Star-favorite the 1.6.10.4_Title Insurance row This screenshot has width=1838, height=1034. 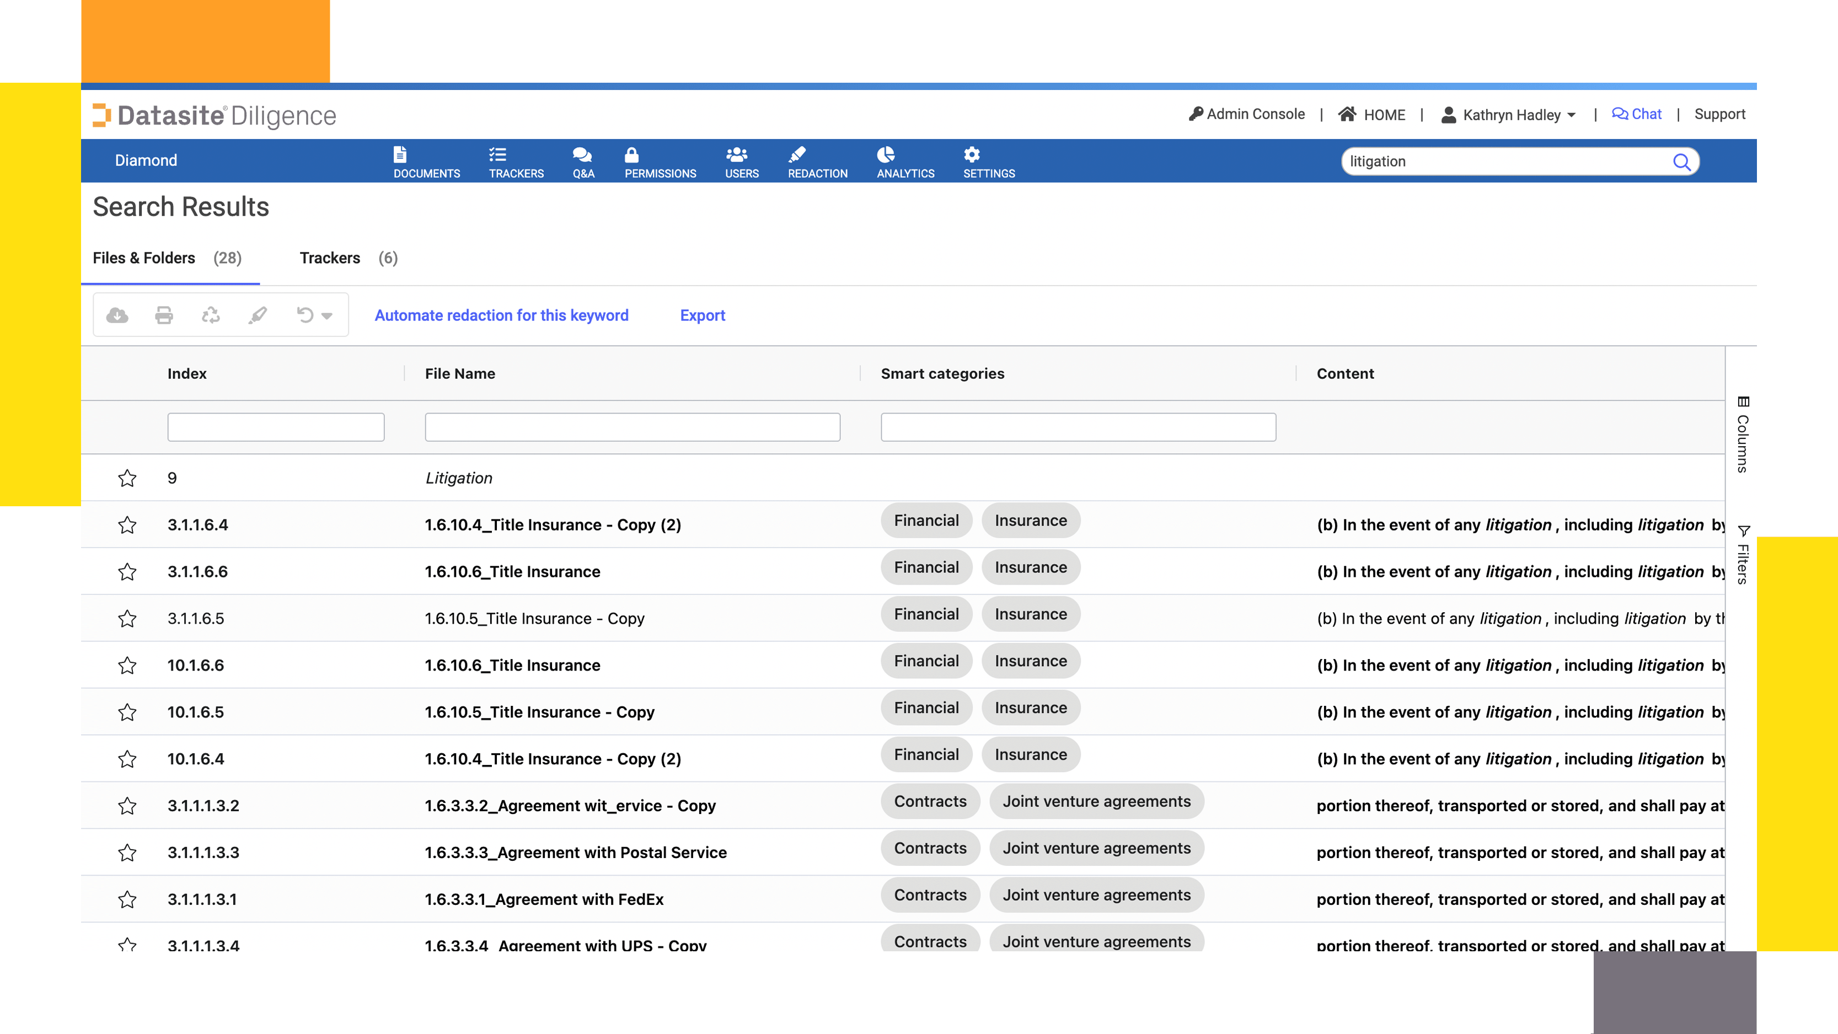pos(126,524)
